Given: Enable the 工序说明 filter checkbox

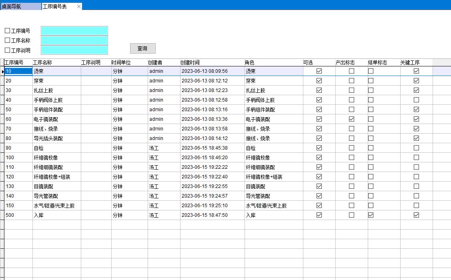Looking at the screenshot, I should tap(7, 50).
